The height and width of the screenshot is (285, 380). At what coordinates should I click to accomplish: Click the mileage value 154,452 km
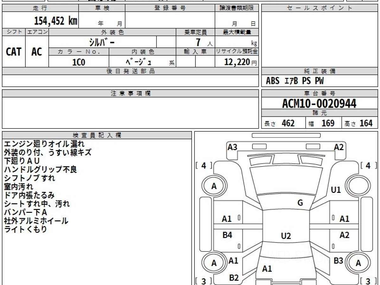[x=55, y=21]
